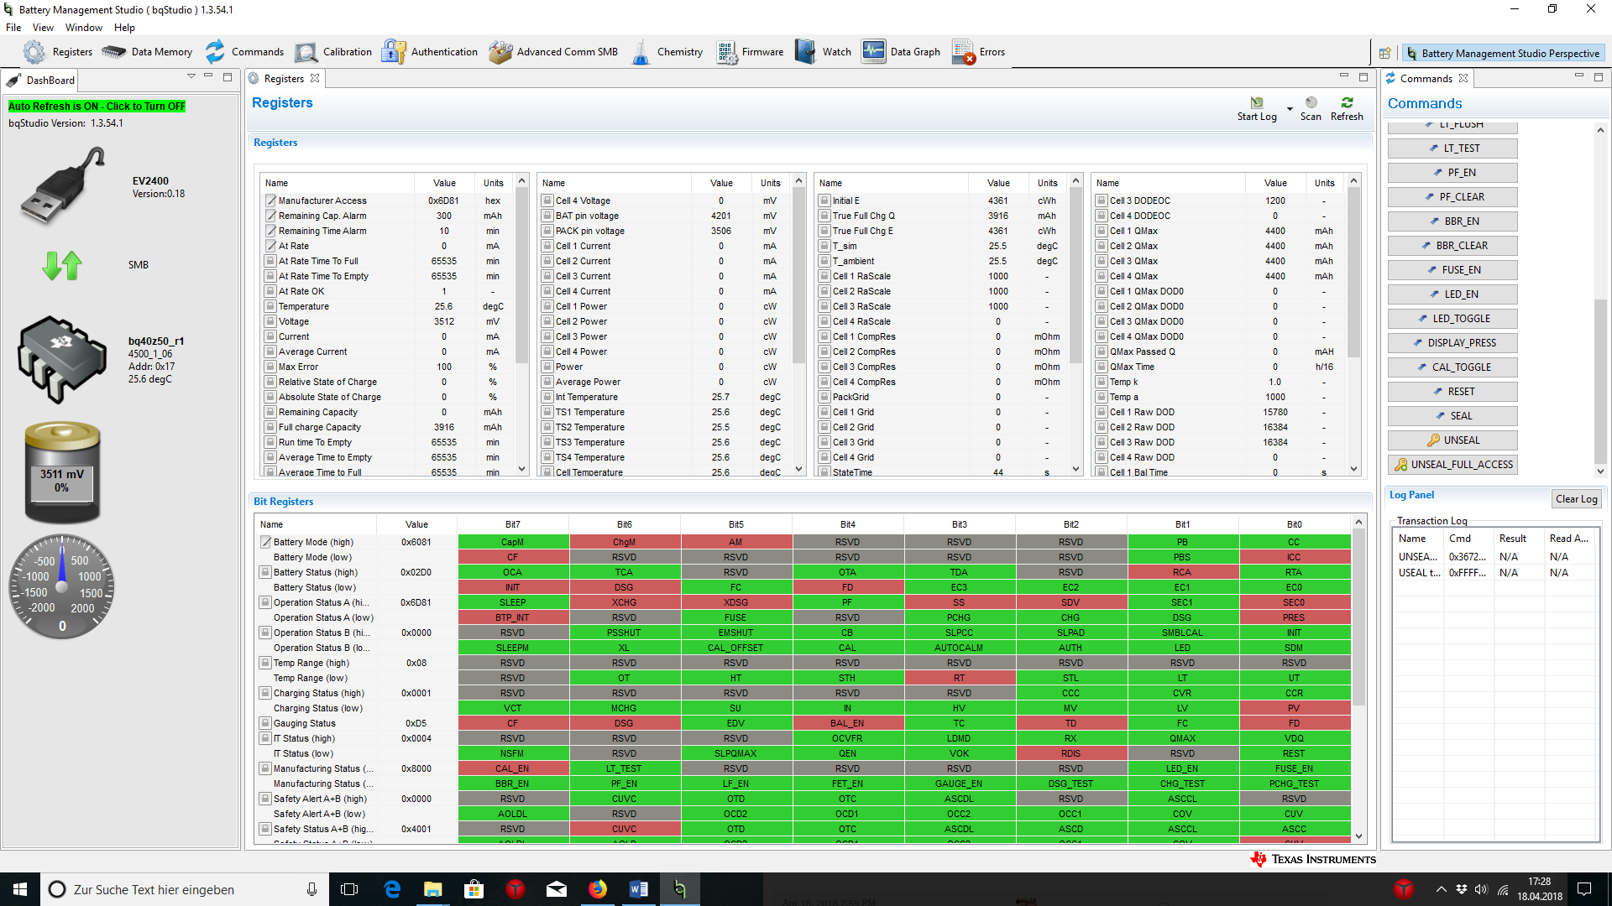Open the Calibration toolbar icon

pos(306,52)
